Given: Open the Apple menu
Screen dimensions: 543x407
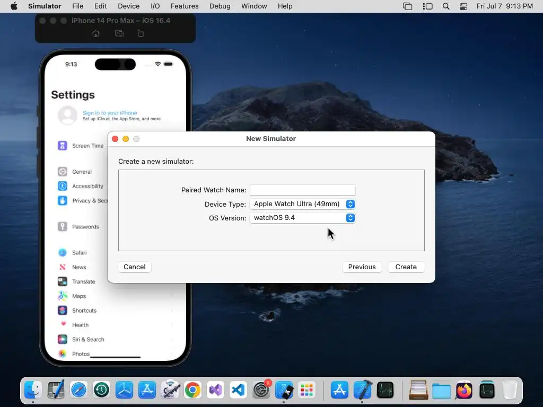Looking at the screenshot, I should [x=14, y=6].
